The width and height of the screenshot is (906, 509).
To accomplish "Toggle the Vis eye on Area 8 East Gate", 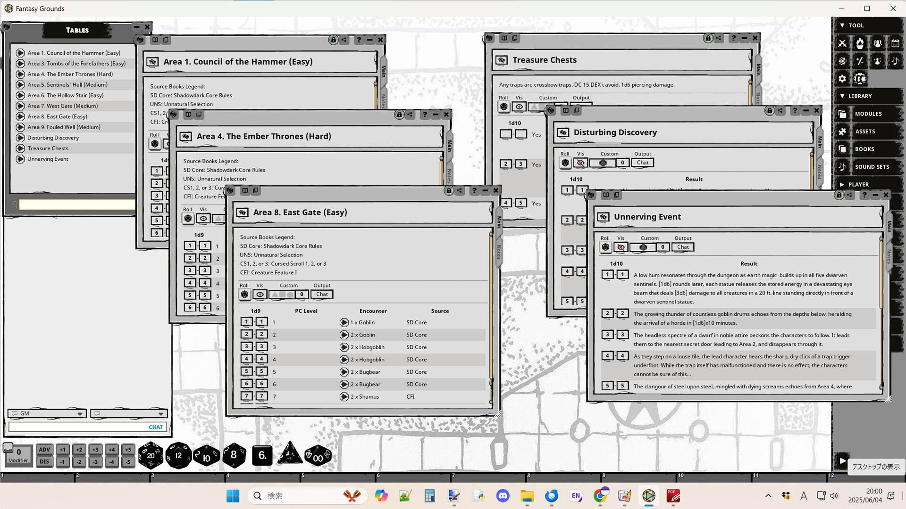I will pos(260,294).
